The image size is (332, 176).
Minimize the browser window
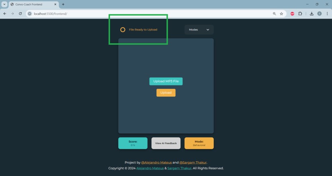pos(307,4)
